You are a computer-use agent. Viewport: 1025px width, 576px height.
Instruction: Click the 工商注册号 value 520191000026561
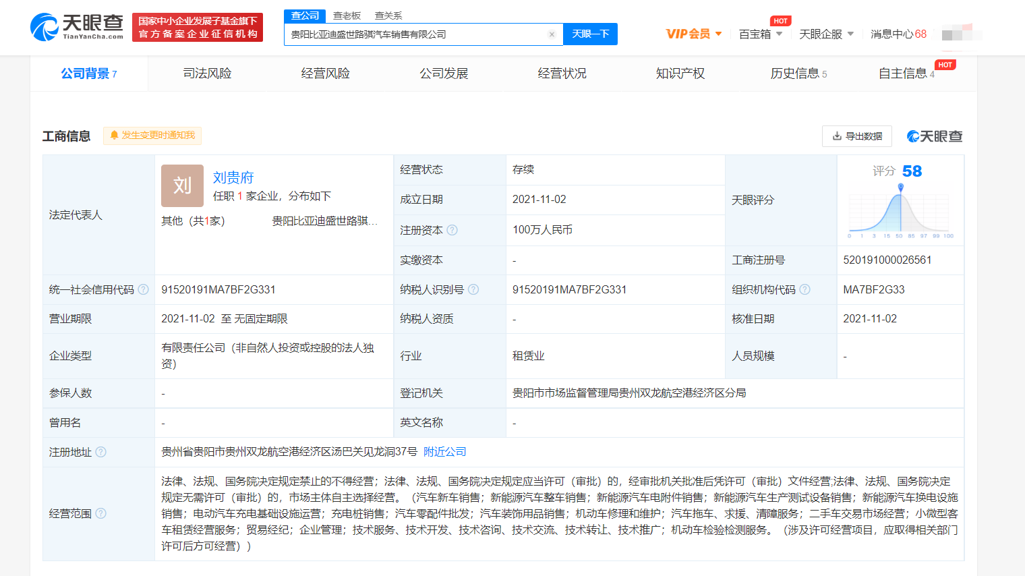887,260
